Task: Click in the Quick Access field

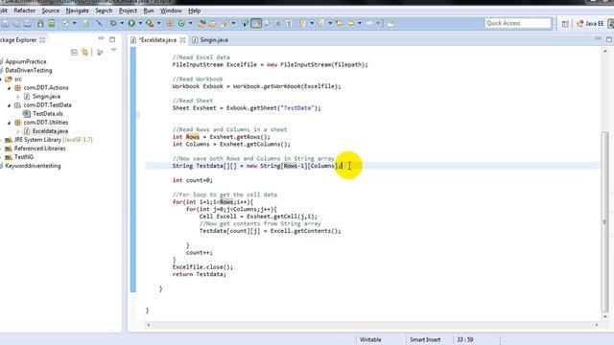Action: pos(518,23)
